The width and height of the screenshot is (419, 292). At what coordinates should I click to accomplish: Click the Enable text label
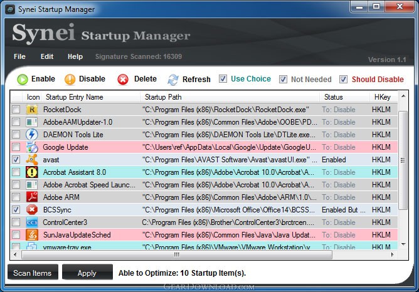[43, 79]
